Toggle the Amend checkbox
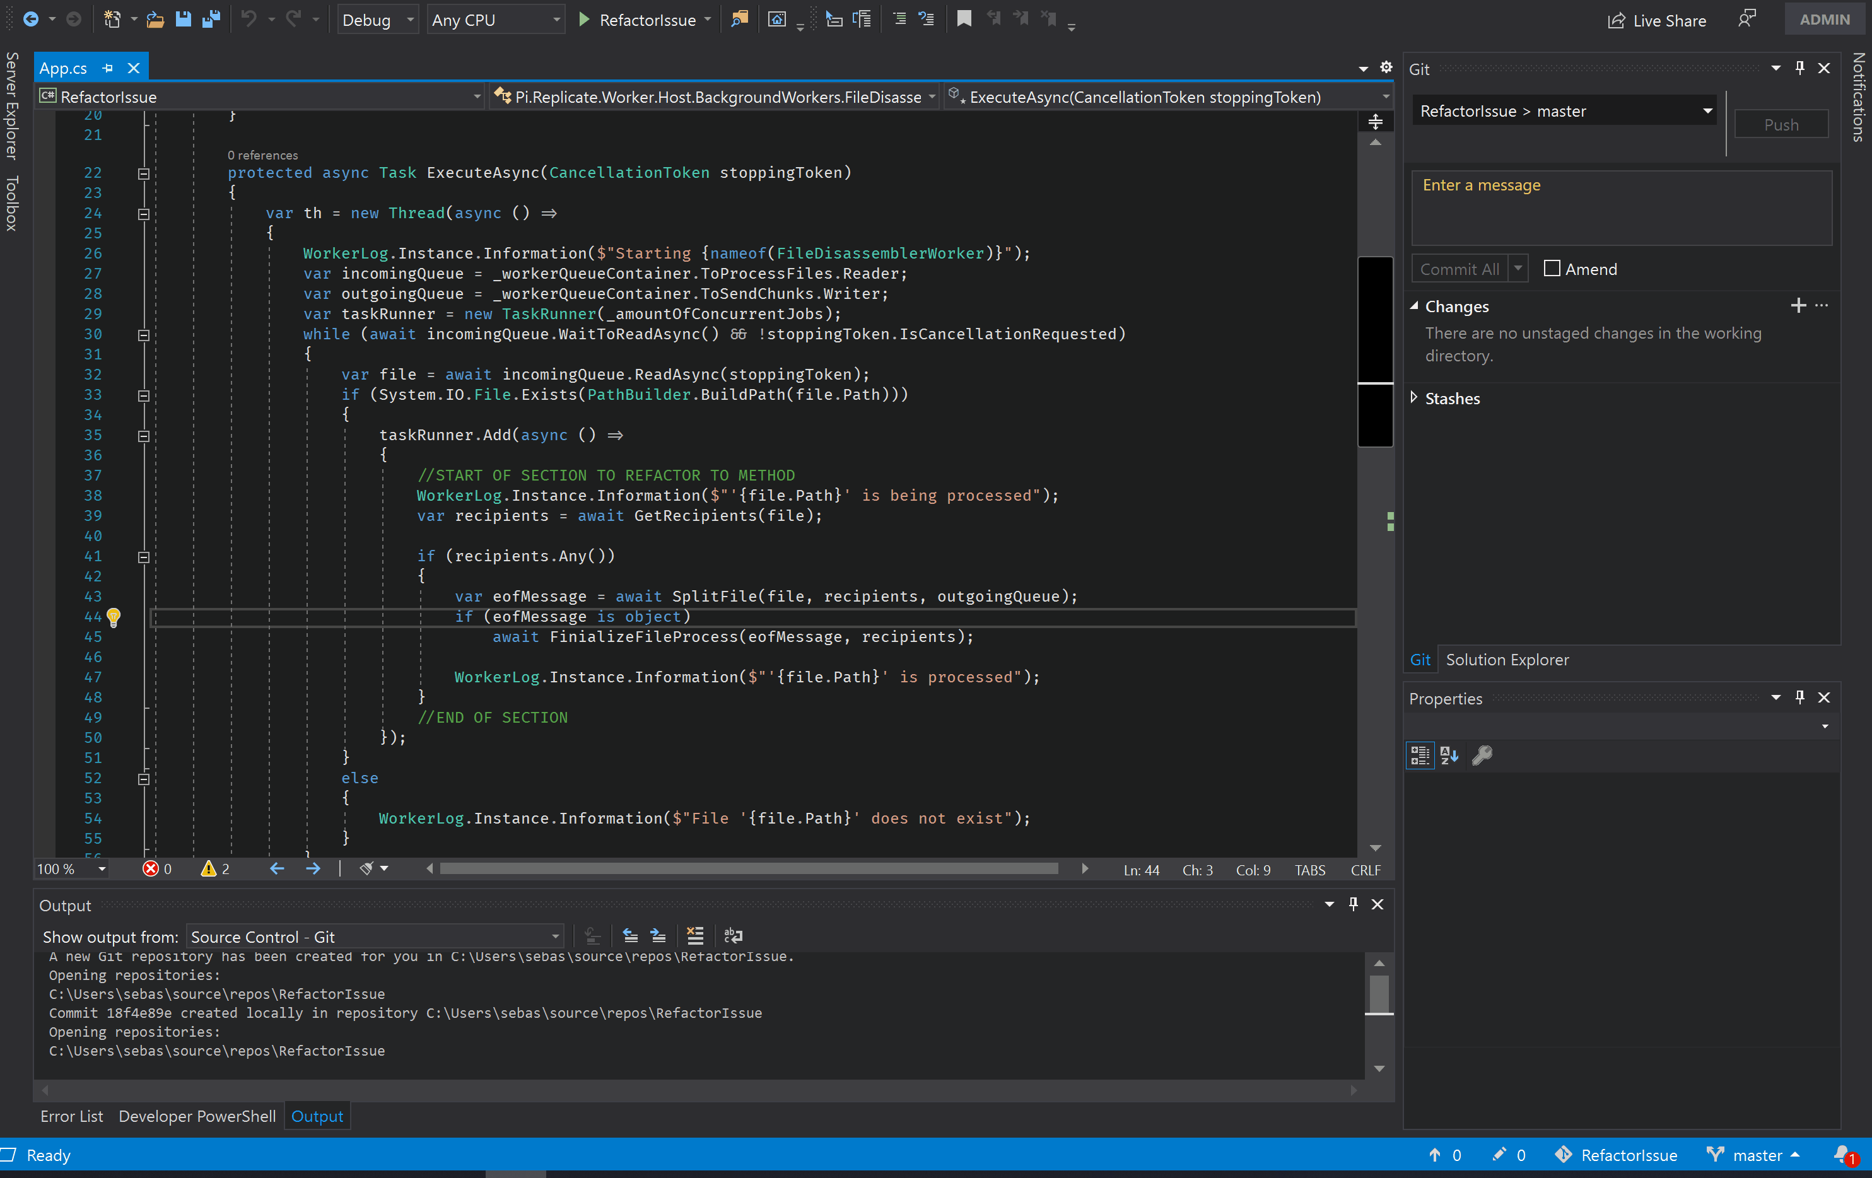 [1552, 268]
